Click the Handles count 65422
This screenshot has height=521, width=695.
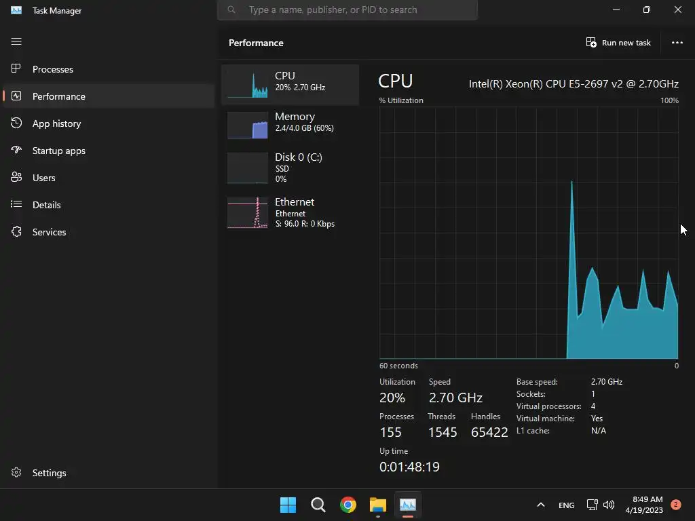489,432
